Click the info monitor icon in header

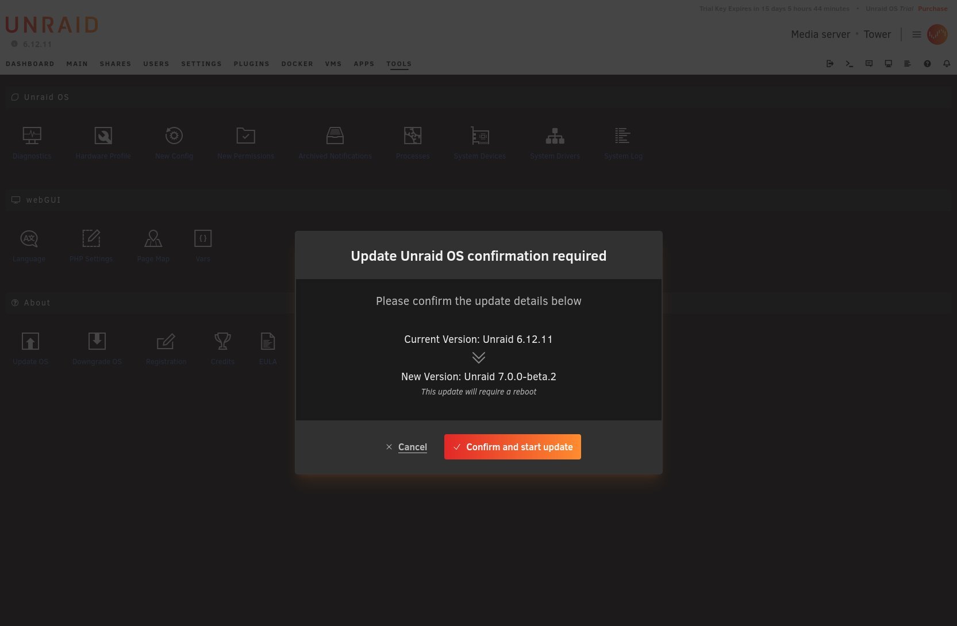coord(889,64)
